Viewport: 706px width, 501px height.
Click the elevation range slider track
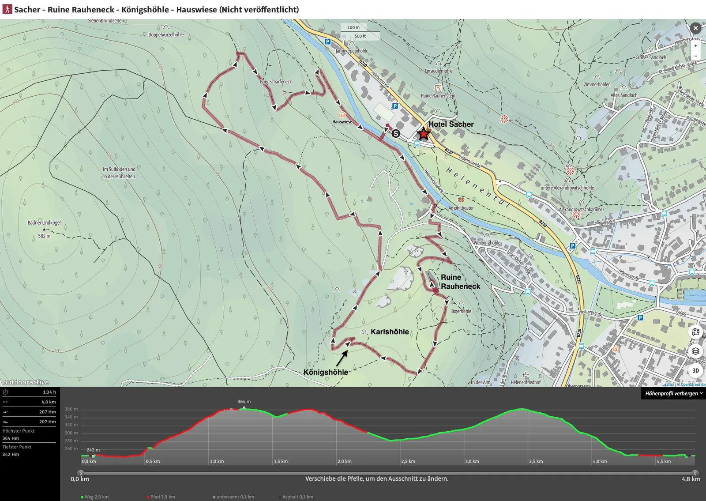tap(387, 473)
